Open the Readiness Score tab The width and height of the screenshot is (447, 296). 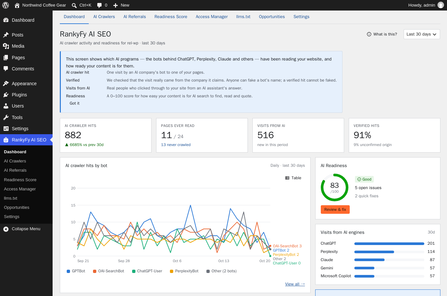pyautogui.click(x=171, y=17)
